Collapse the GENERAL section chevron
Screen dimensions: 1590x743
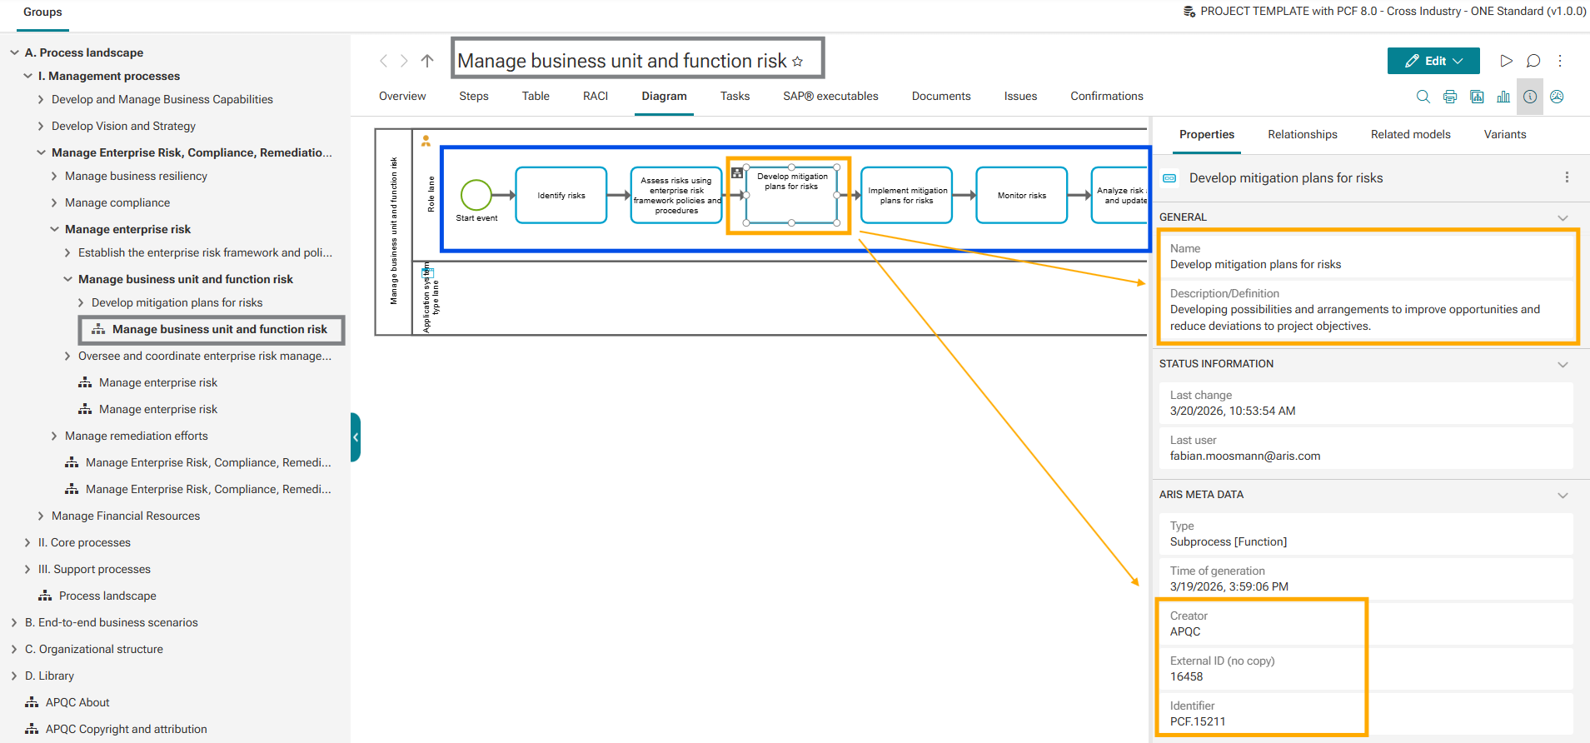coord(1562,217)
